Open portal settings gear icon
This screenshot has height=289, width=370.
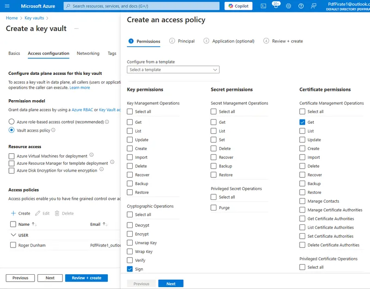(x=288, y=6)
